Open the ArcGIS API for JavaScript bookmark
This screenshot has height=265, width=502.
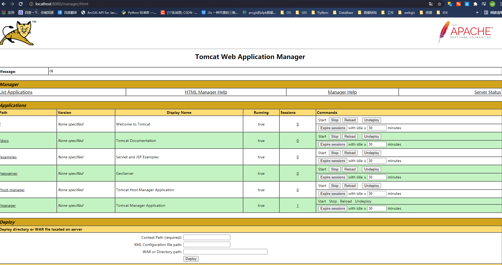(x=99, y=12)
